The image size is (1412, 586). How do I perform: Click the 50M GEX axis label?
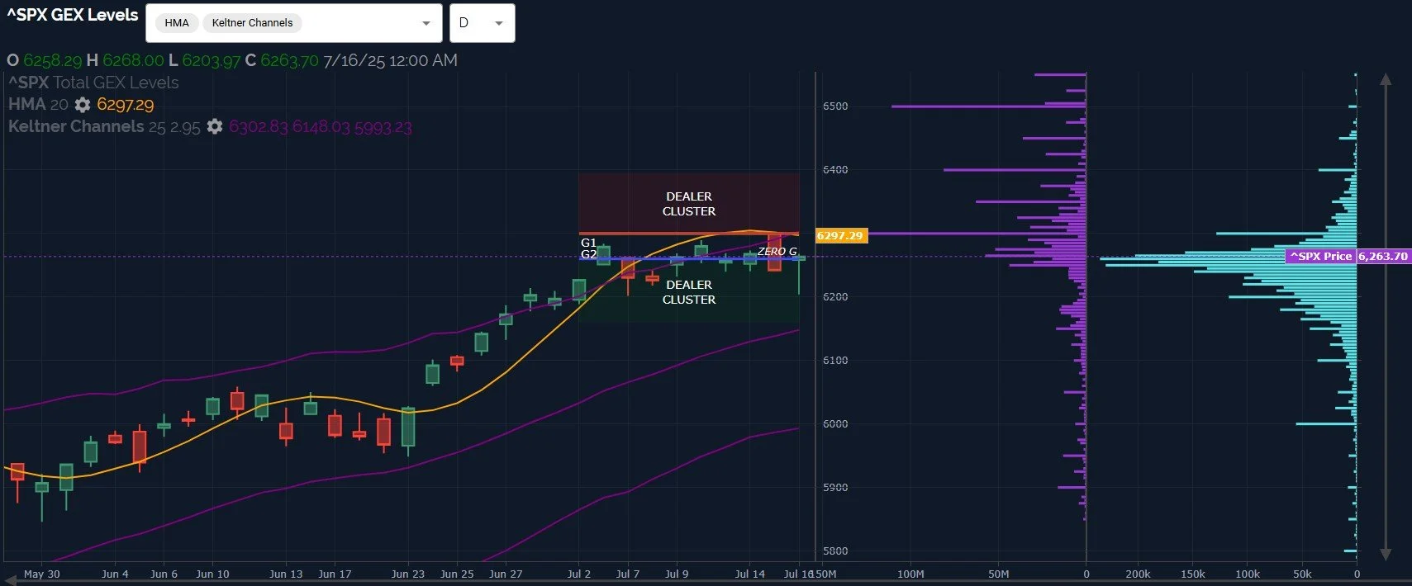(x=998, y=574)
